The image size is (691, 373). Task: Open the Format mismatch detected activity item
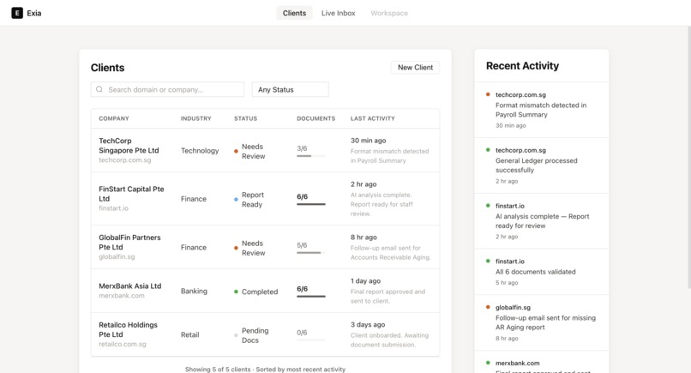[542, 110]
